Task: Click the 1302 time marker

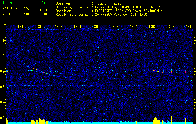Action: pos(40,27)
